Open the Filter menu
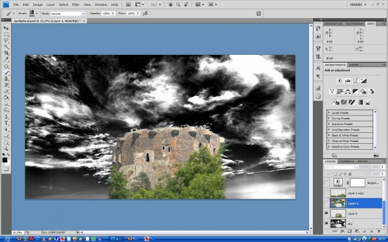Viewport: 388px width, 242px height. coord(76,5)
